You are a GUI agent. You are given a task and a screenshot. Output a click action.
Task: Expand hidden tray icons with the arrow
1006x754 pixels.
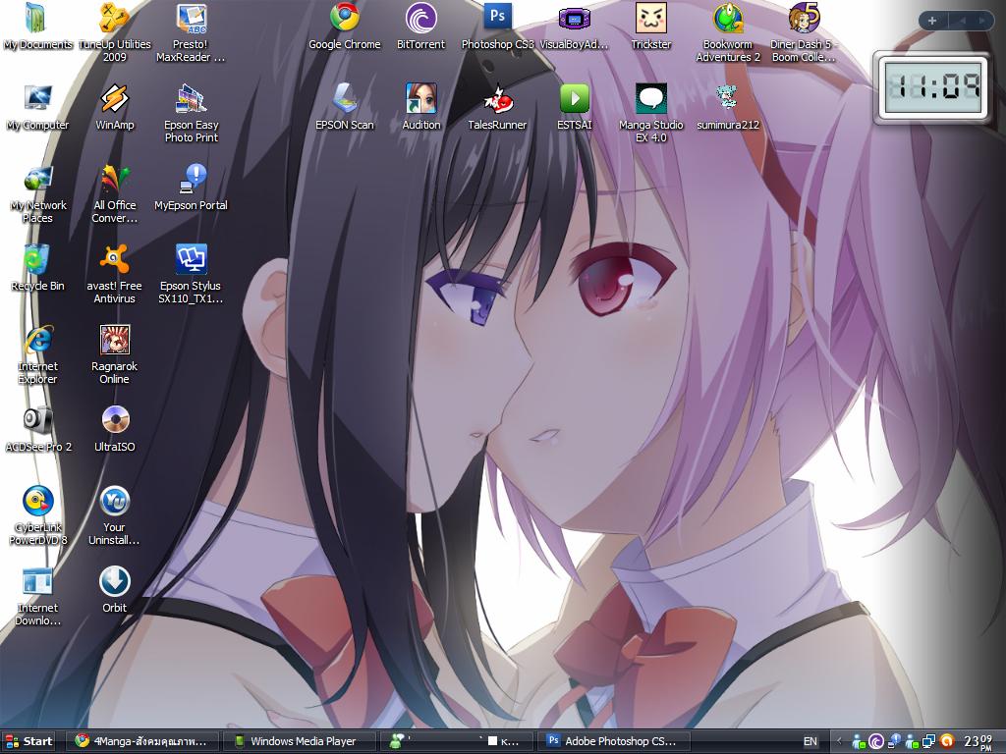point(839,741)
